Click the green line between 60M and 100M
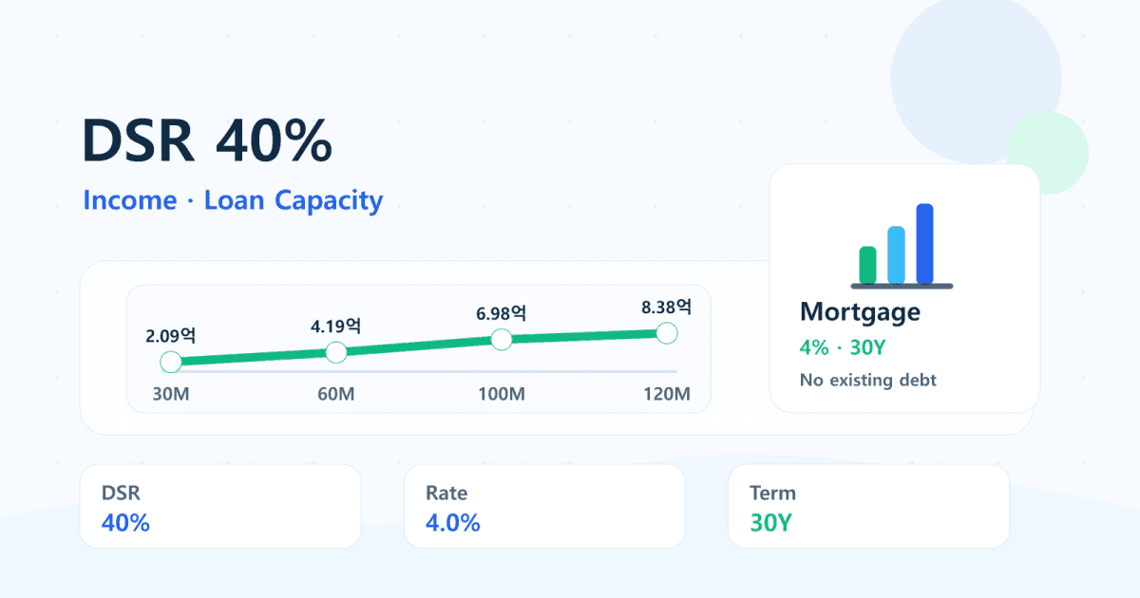 (419, 346)
